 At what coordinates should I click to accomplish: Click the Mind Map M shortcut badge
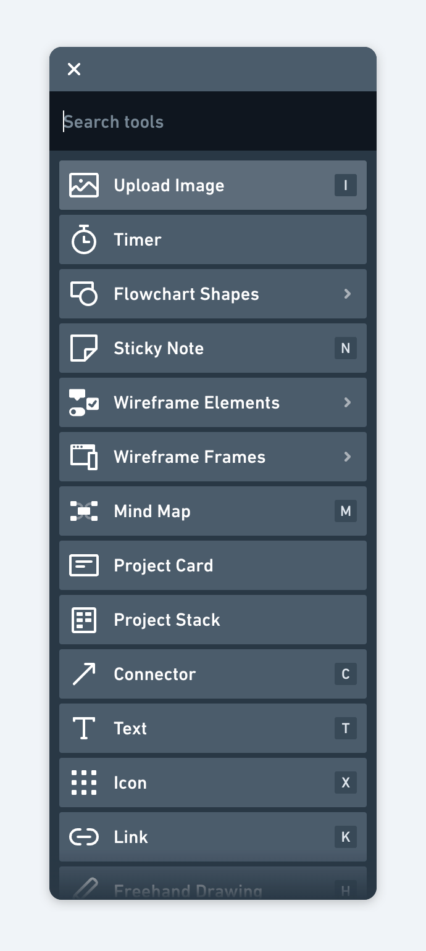[345, 510]
